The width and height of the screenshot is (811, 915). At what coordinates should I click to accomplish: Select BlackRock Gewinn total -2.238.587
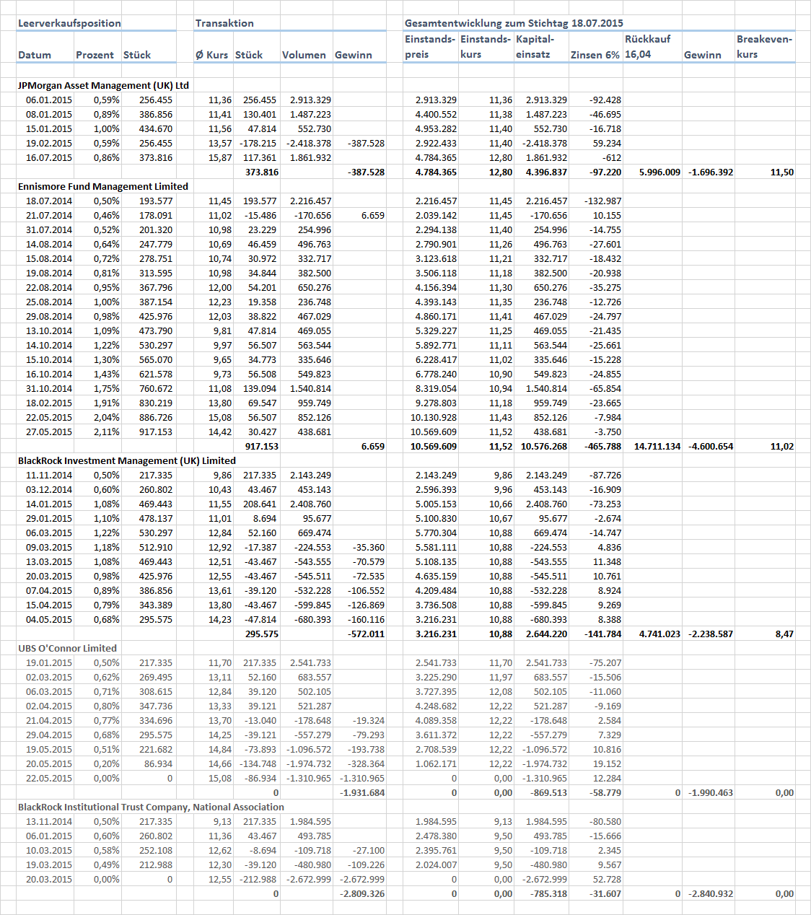710,634
